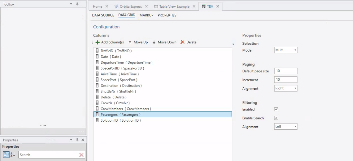Select the CrewMembers column in list
The width and height of the screenshot is (353, 161).
126,109
